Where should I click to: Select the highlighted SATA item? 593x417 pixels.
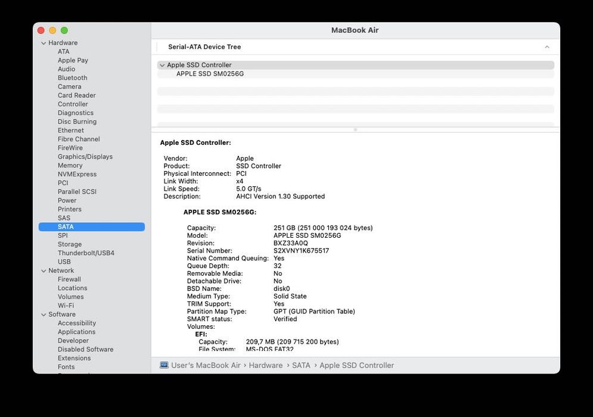tap(92, 226)
